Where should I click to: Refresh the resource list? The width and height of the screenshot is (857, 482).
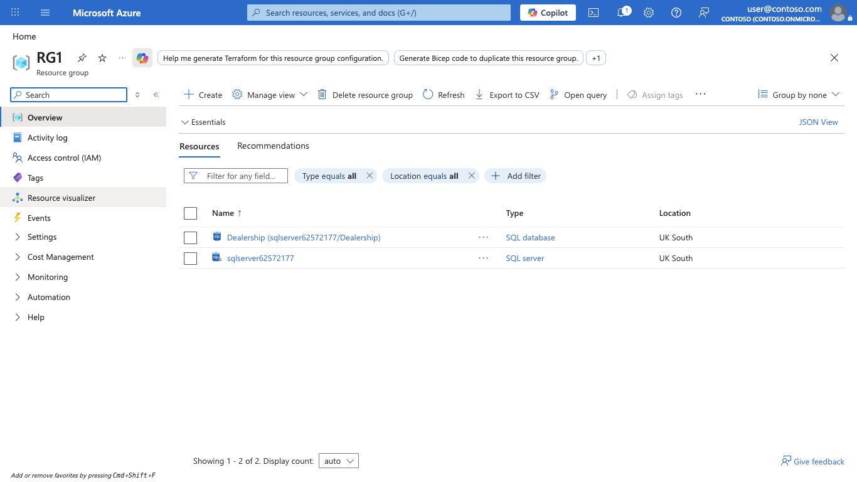(444, 95)
